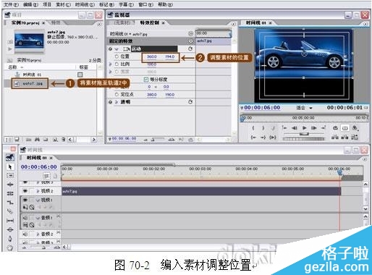Set Out point in monitor
Viewport: 372px width, 275px height.
(263, 128)
